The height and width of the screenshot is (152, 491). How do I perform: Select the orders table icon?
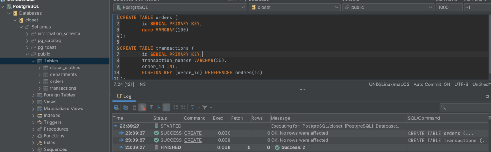46,81
